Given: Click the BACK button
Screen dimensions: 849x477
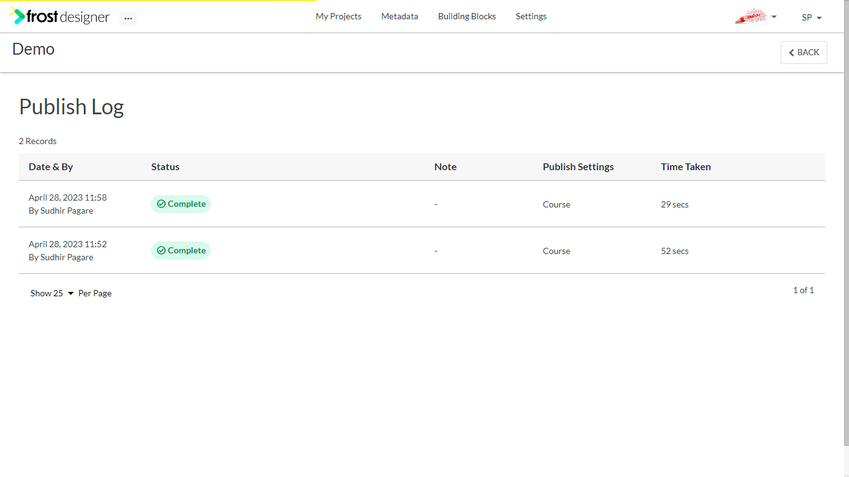Looking at the screenshot, I should [804, 52].
